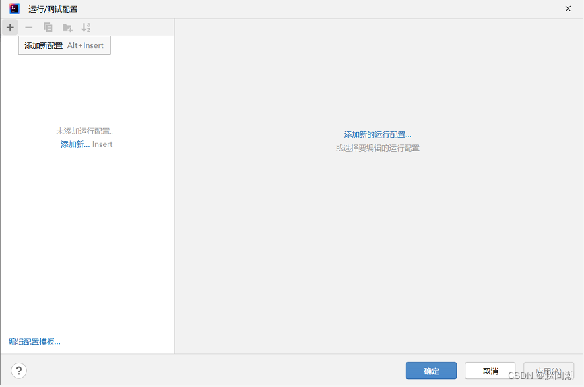Click the 添加新配置 Alt+Insert tooltip
This screenshot has width=584, height=387.
click(x=64, y=45)
